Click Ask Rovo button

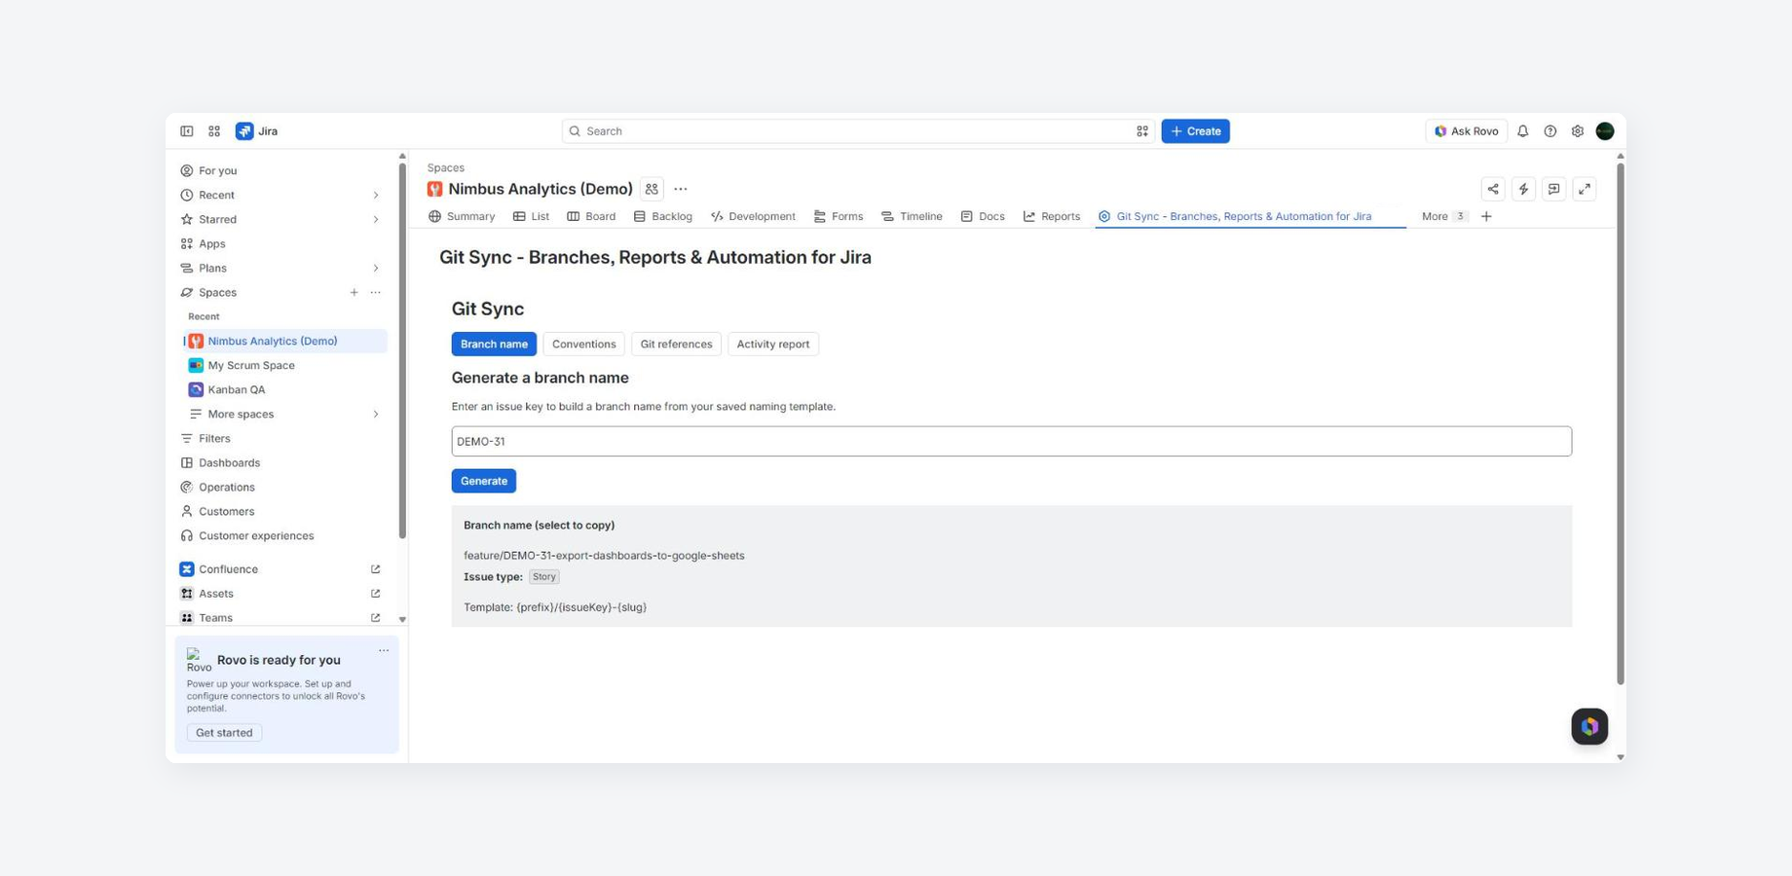point(1466,131)
